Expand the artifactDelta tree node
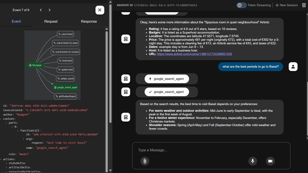Viewport: 308px width, 173px height. (6, 167)
